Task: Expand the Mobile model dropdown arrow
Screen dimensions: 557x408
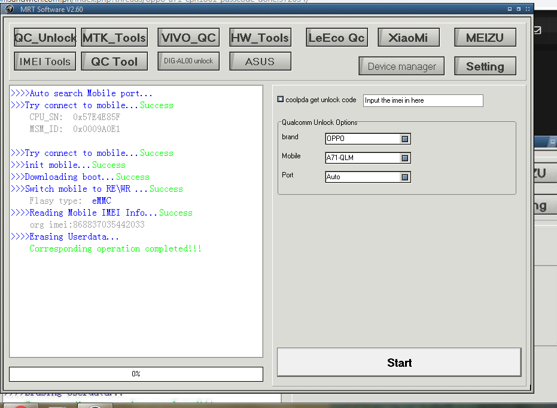Action: pyautogui.click(x=404, y=158)
